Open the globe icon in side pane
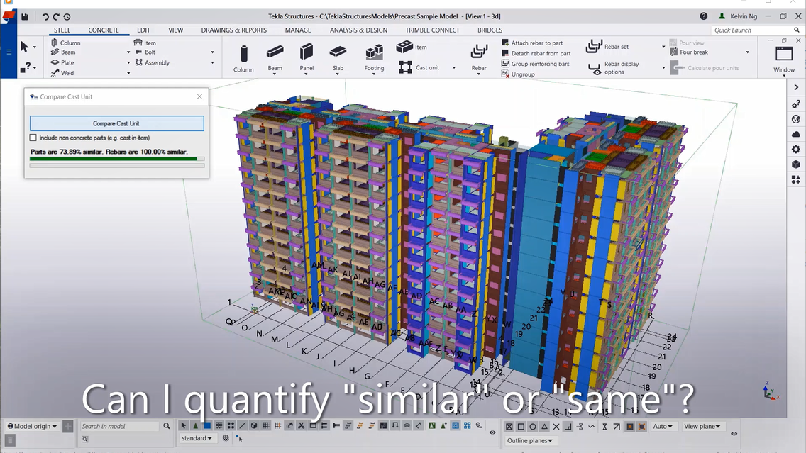 (x=796, y=119)
